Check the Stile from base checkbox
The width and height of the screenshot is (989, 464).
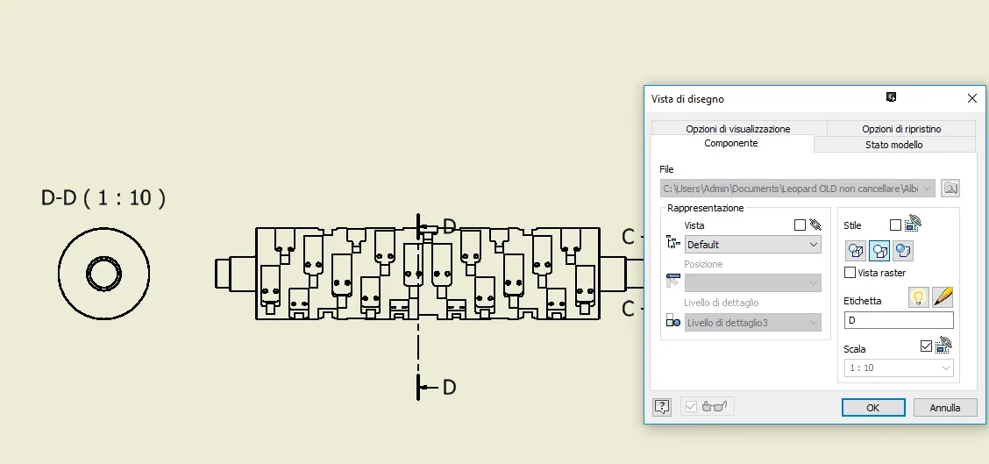(895, 225)
